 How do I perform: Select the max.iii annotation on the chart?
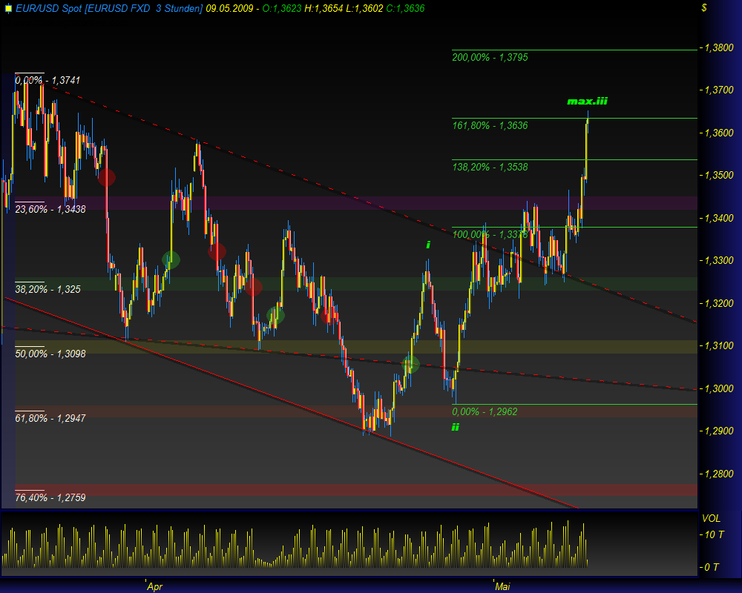click(x=587, y=102)
